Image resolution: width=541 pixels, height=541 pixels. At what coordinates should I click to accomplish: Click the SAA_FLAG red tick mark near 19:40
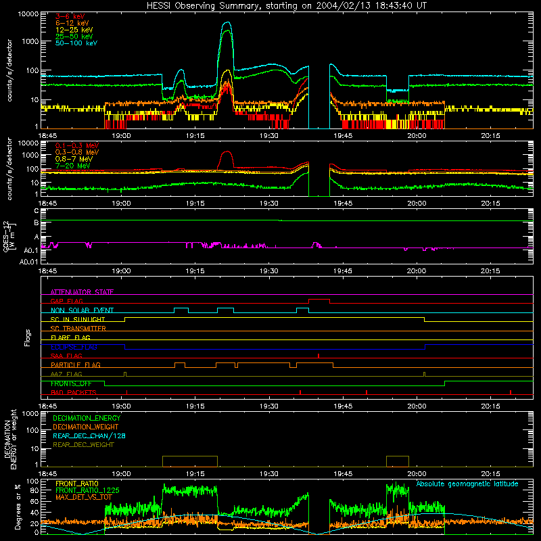(319, 356)
